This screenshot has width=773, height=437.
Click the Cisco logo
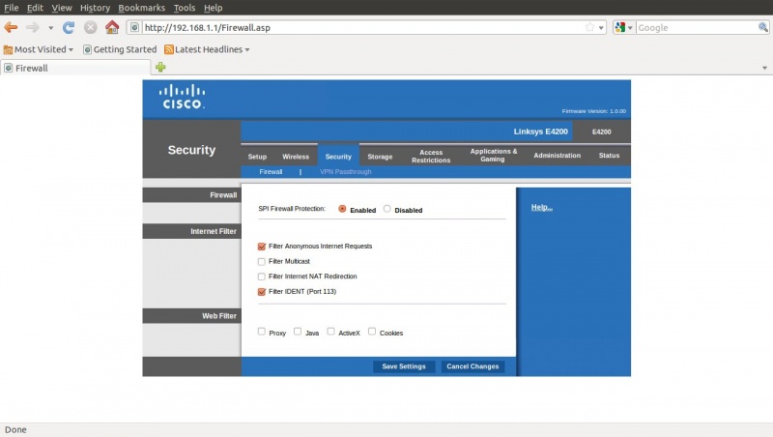coord(183,97)
